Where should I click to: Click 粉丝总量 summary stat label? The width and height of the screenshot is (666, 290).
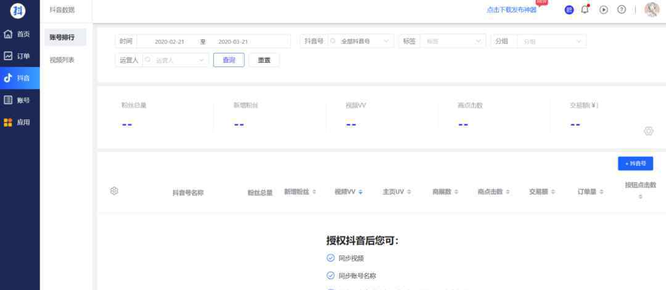coord(134,105)
